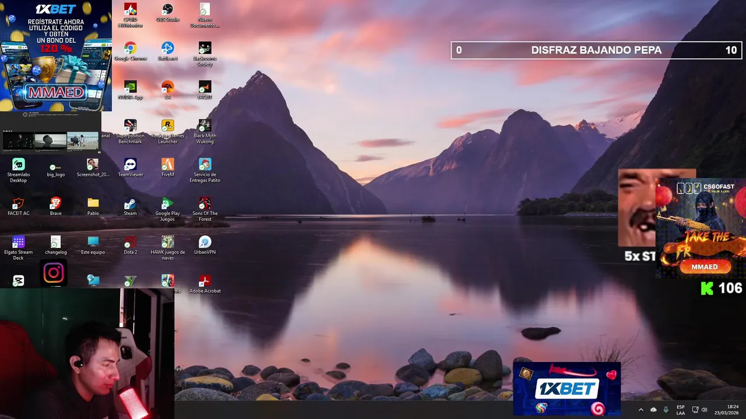Launch TeamViewer from the desktop

[131, 168]
